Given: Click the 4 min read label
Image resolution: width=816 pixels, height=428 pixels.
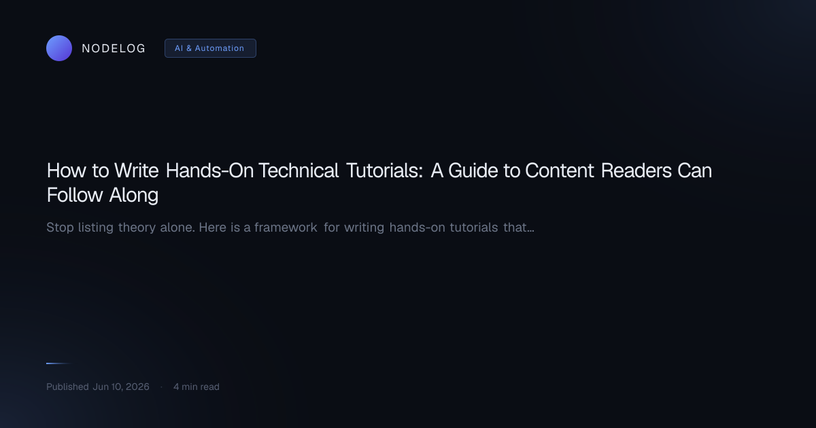Looking at the screenshot, I should 197,387.
